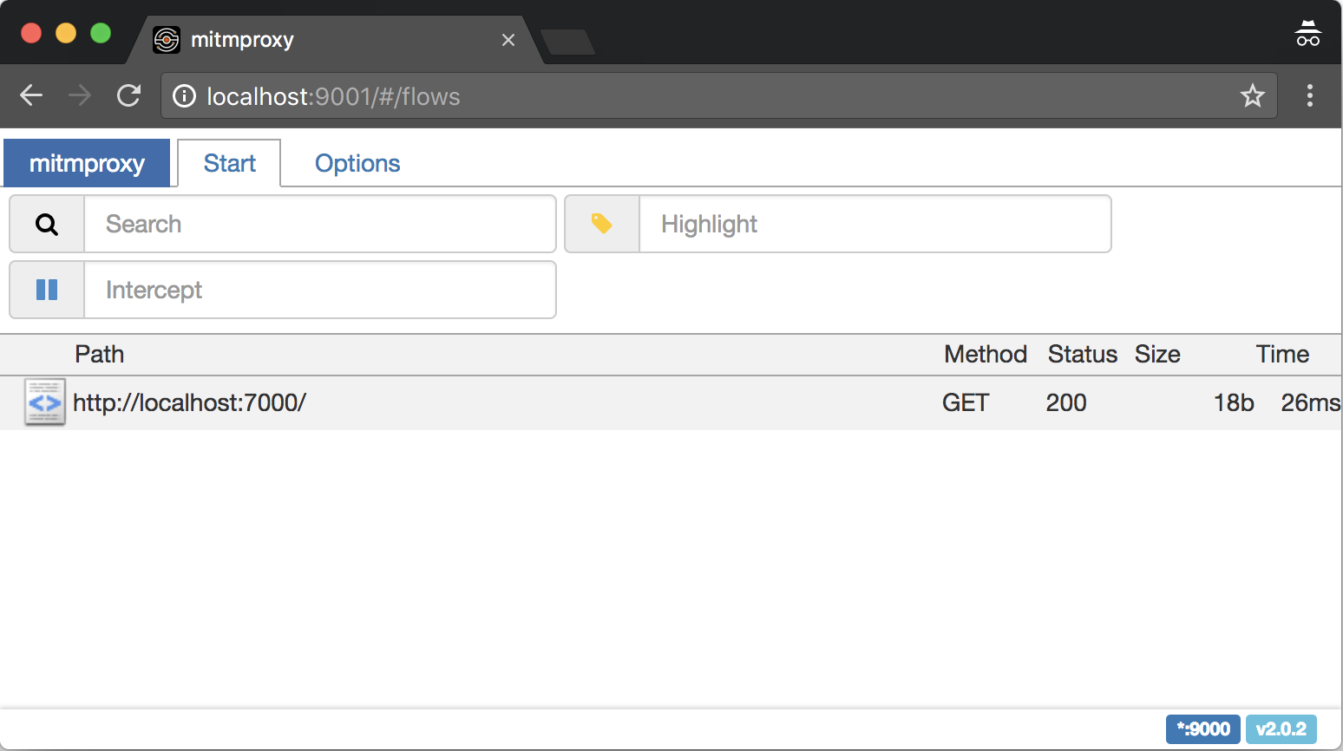Focus the Intercept input field
The width and height of the screenshot is (1343, 751).
tap(320, 290)
